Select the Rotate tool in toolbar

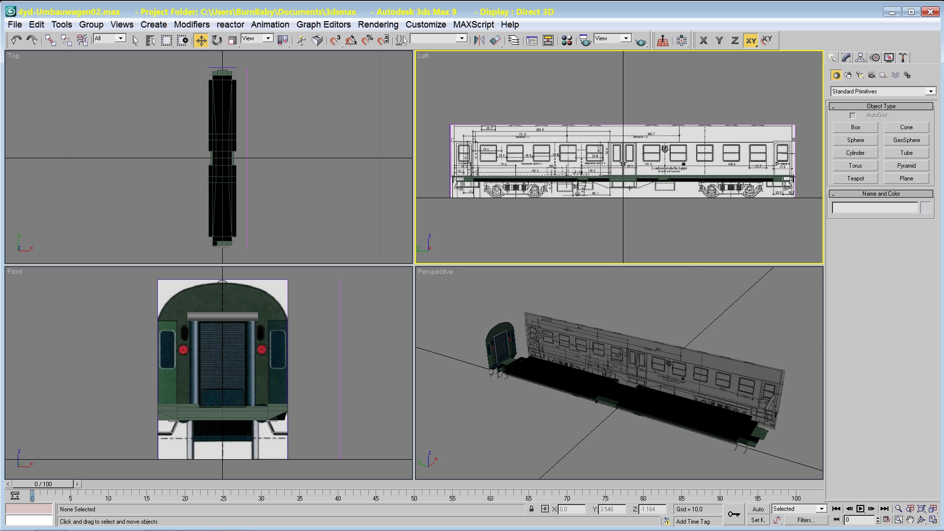[217, 40]
